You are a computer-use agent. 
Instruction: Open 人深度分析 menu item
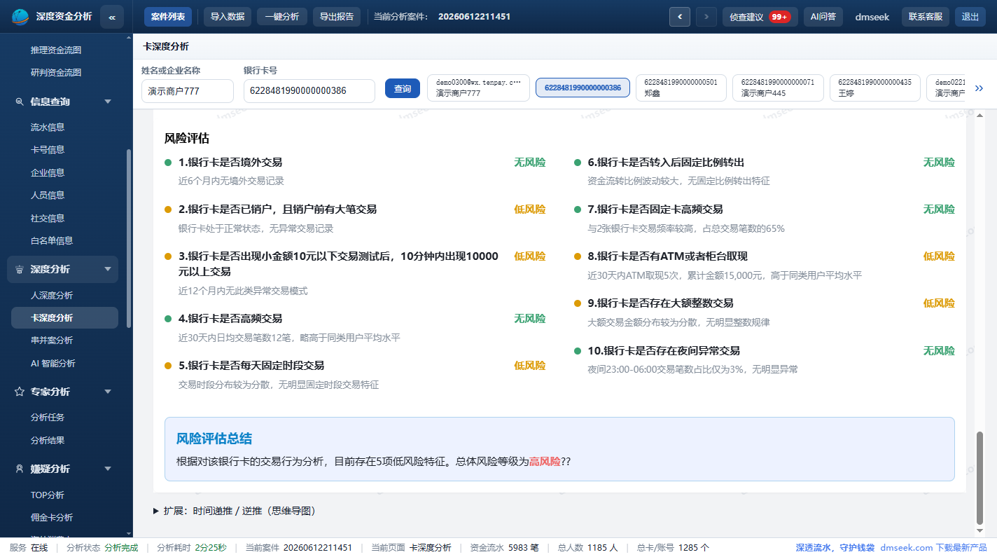tap(52, 296)
